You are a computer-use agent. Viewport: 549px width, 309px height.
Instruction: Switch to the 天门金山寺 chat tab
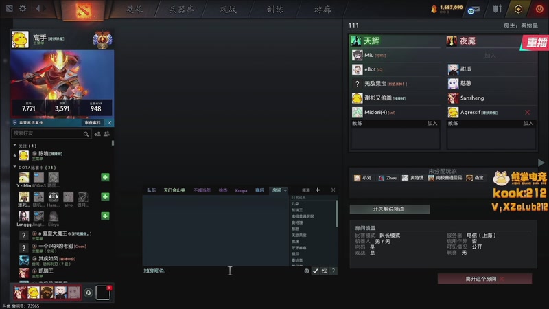coord(174,190)
